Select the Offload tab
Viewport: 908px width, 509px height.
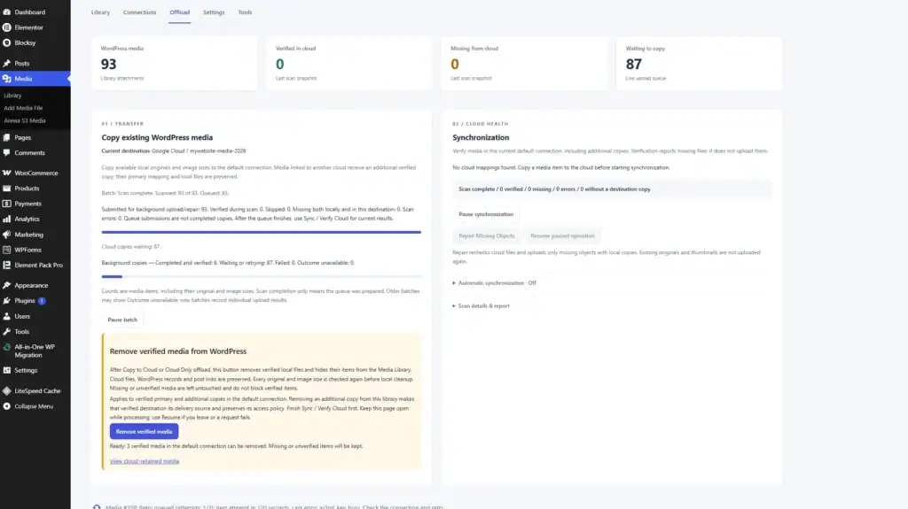179,12
